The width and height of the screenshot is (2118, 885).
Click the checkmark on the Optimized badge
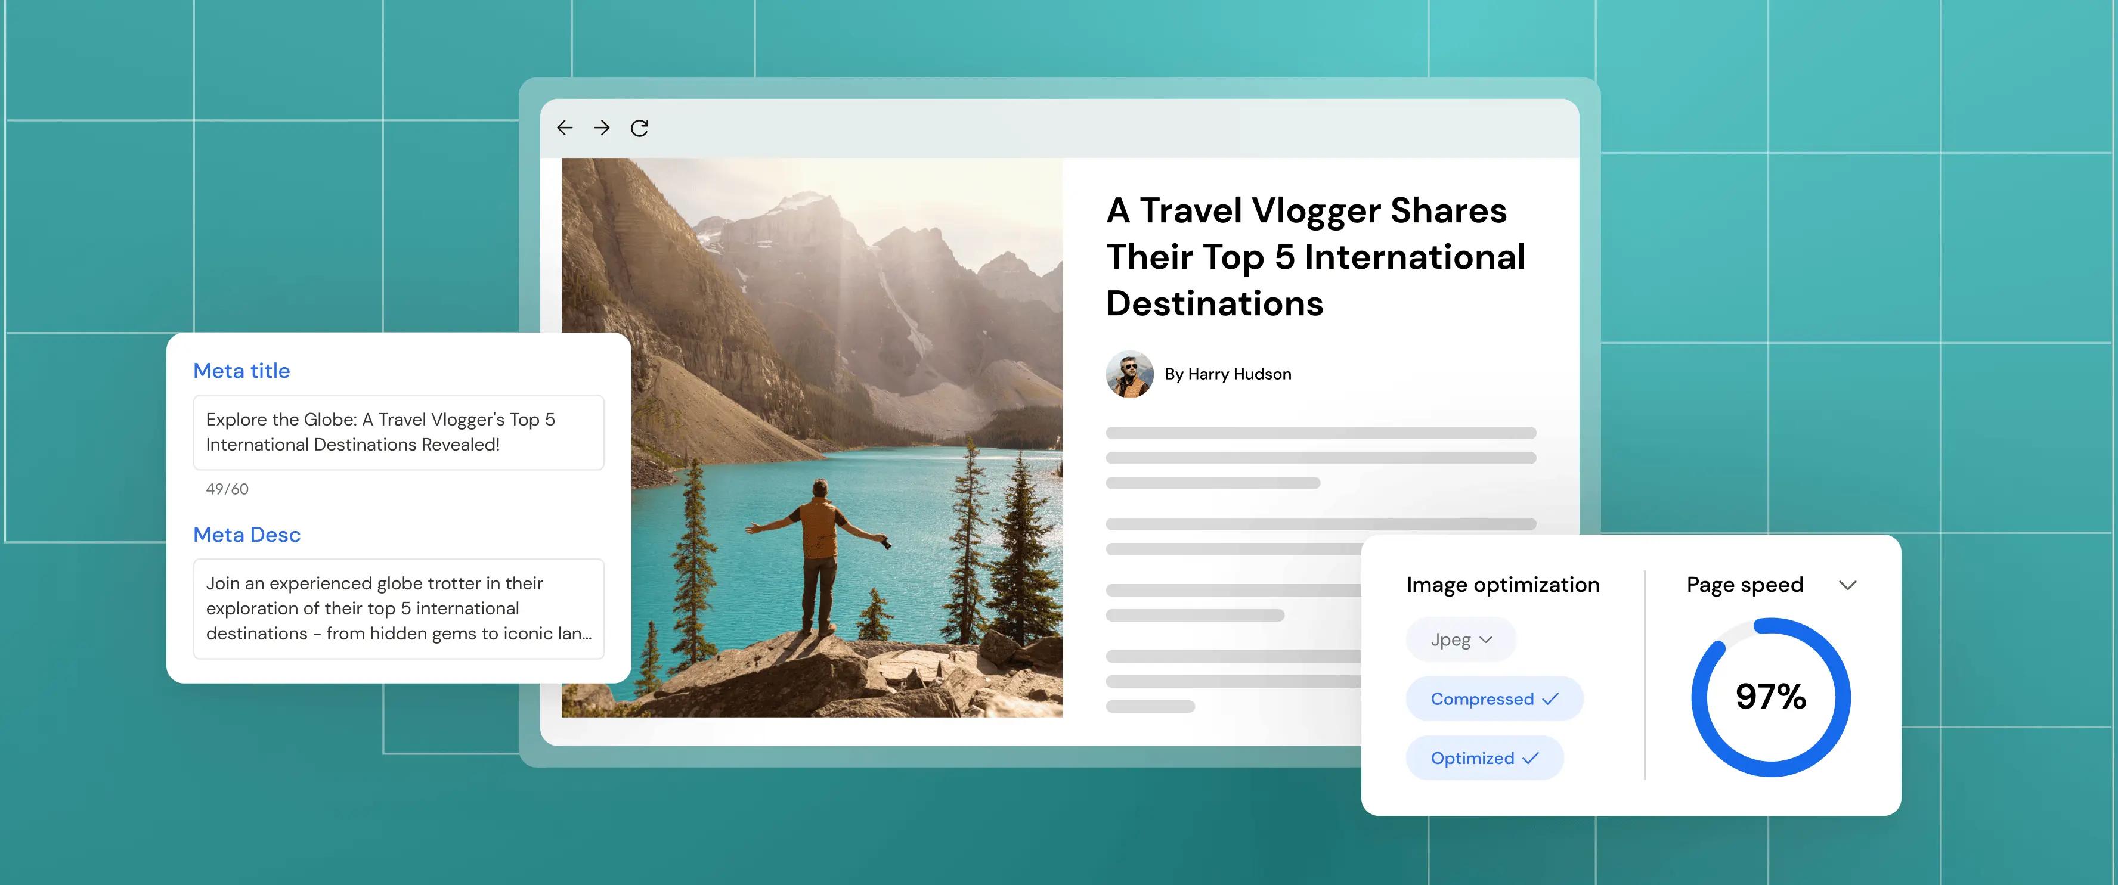(x=1530, y=757)
